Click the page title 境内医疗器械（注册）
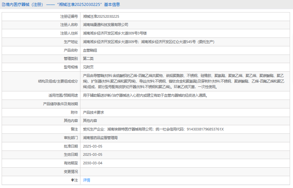This screenshot has height=188, width=293. 25,5
